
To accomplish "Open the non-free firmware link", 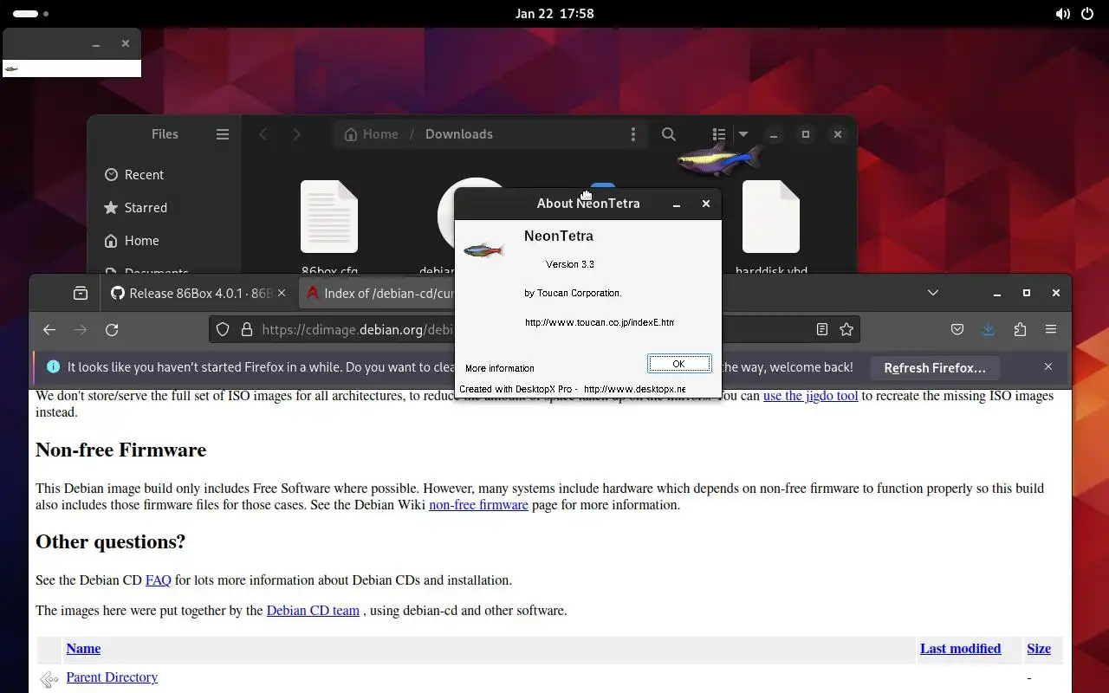I will point(478,505).
